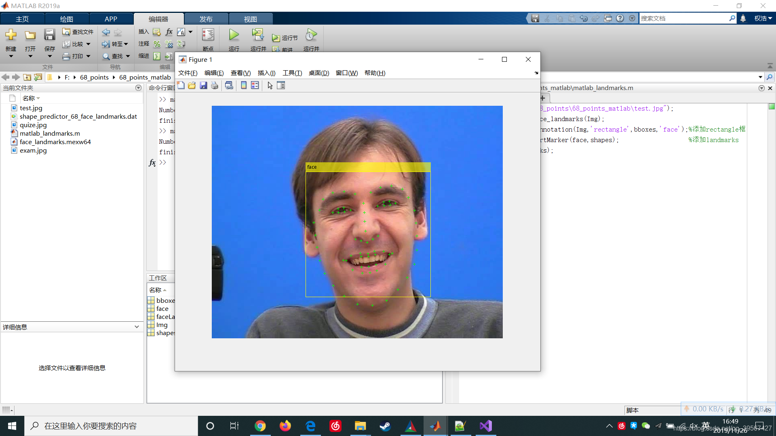The width and height of the screenshot is (776, 436).
Task: Open Chrome from Windows taskbar
Action: tap(260, 426)
